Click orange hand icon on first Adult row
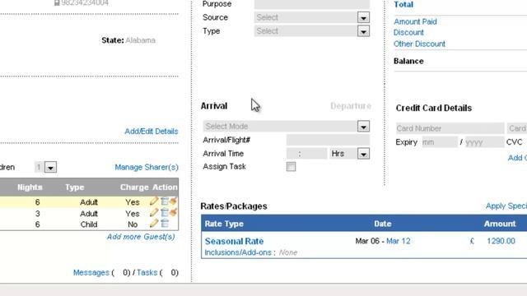 point(173,201)
